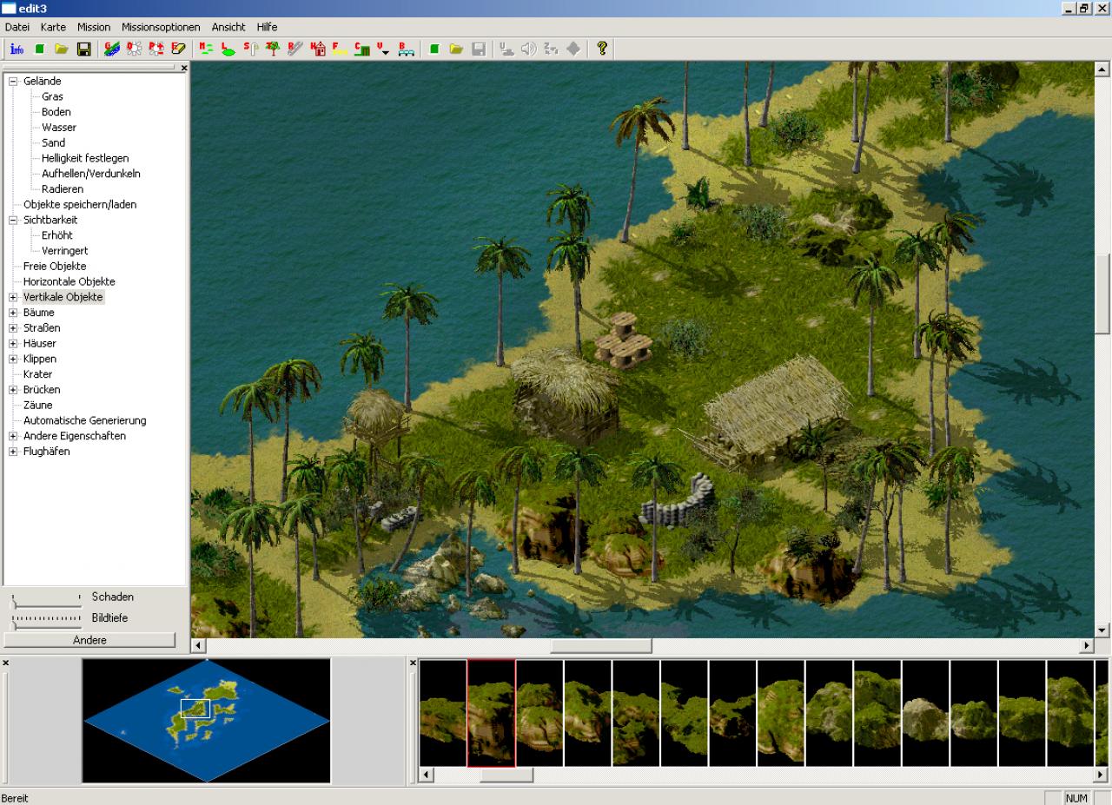Expand the Klippen tree node
The image size is (1112, 805).
13,360
